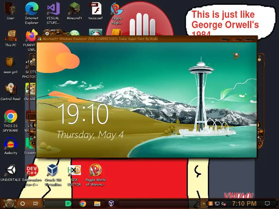Open Task View from the taskbar
The image size is (279, 209).
[x=36, y=204]
